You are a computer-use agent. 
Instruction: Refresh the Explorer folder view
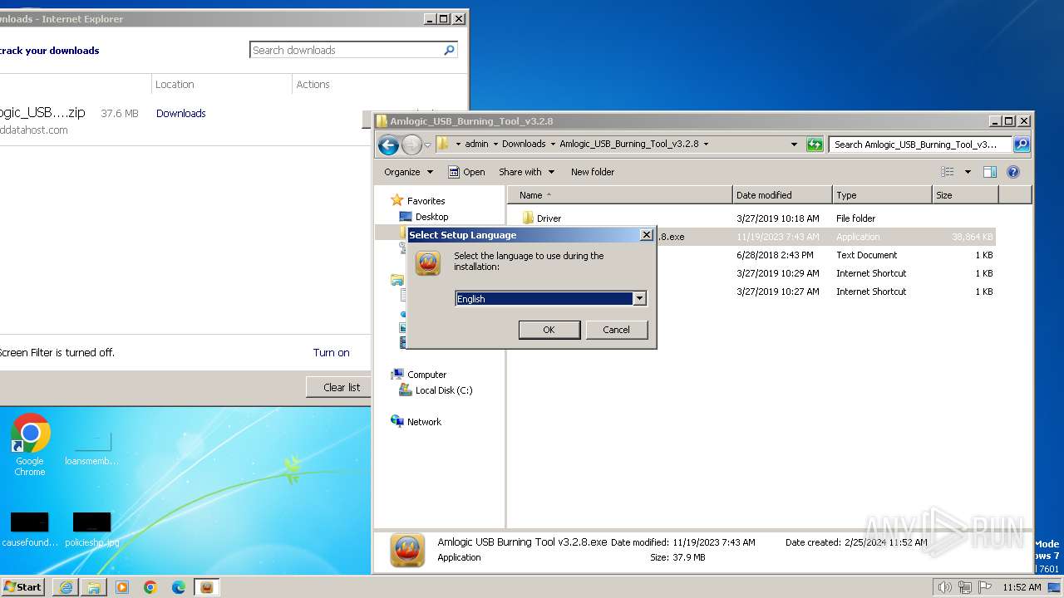(815, 144)
